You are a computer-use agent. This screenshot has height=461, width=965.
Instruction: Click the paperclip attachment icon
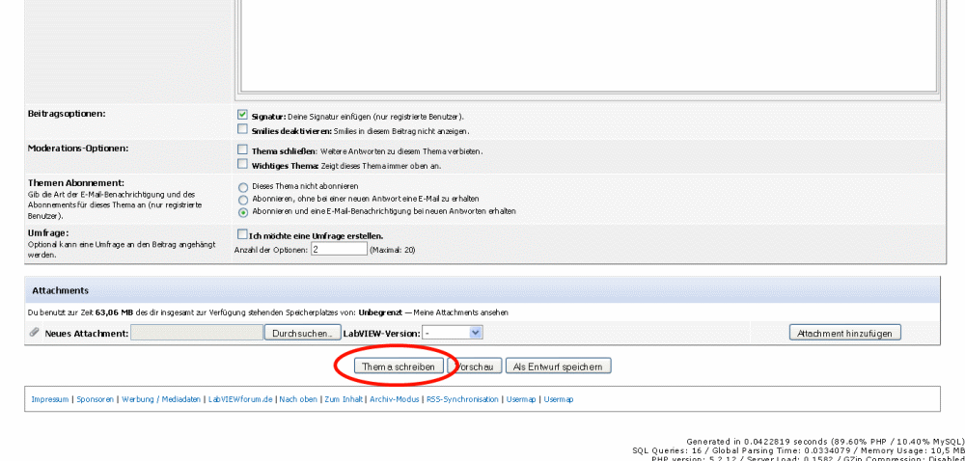click(35, 332)
